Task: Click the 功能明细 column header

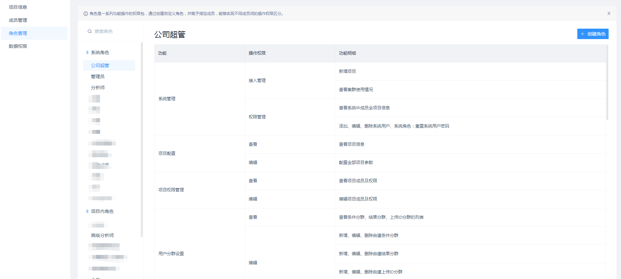Action: click(x=347, y=53)
